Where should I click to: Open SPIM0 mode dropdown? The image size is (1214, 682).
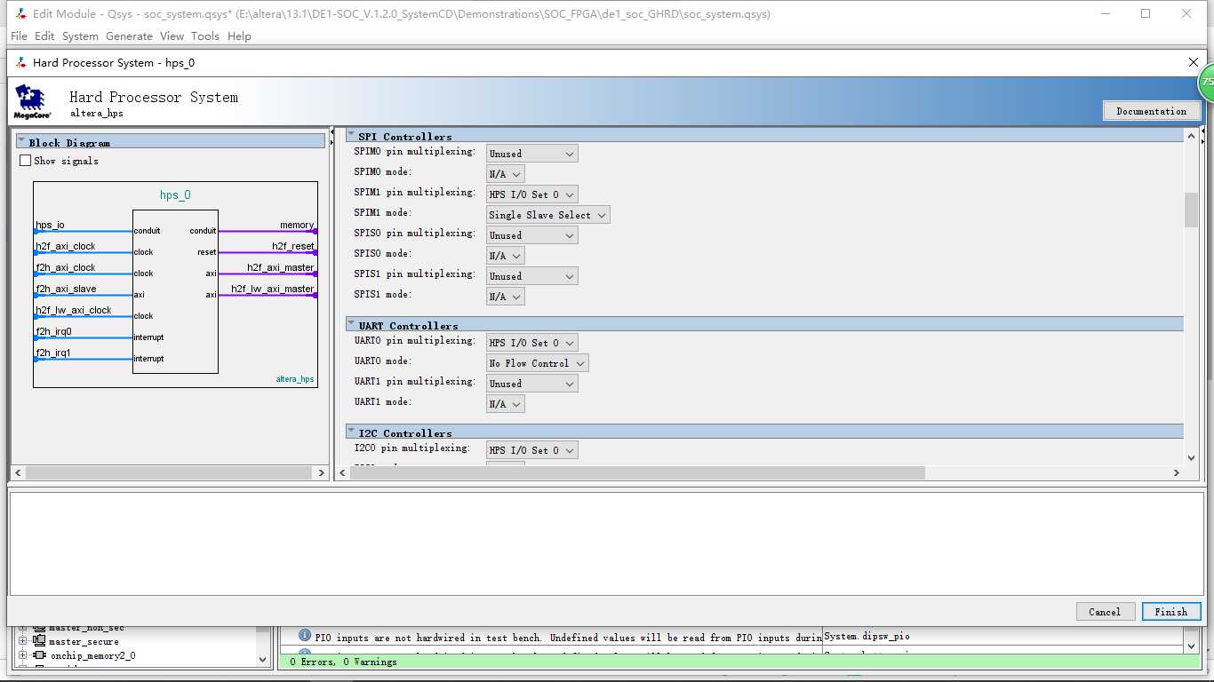[505, 174]
